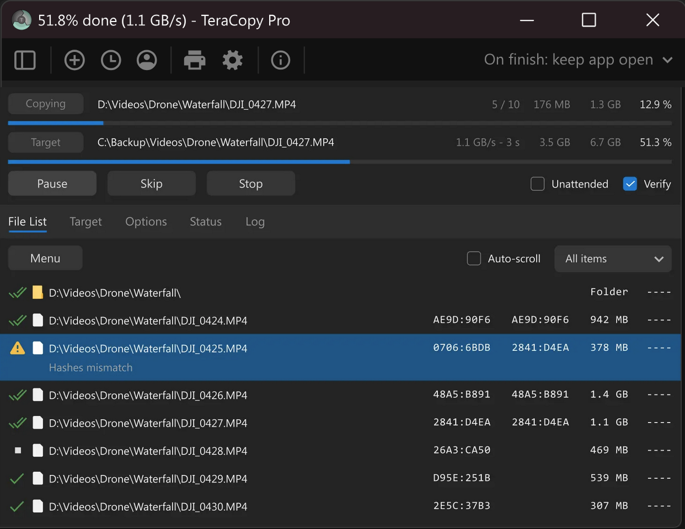
Task: Toggle the sidebar panel icon
Action: (25, 60)
